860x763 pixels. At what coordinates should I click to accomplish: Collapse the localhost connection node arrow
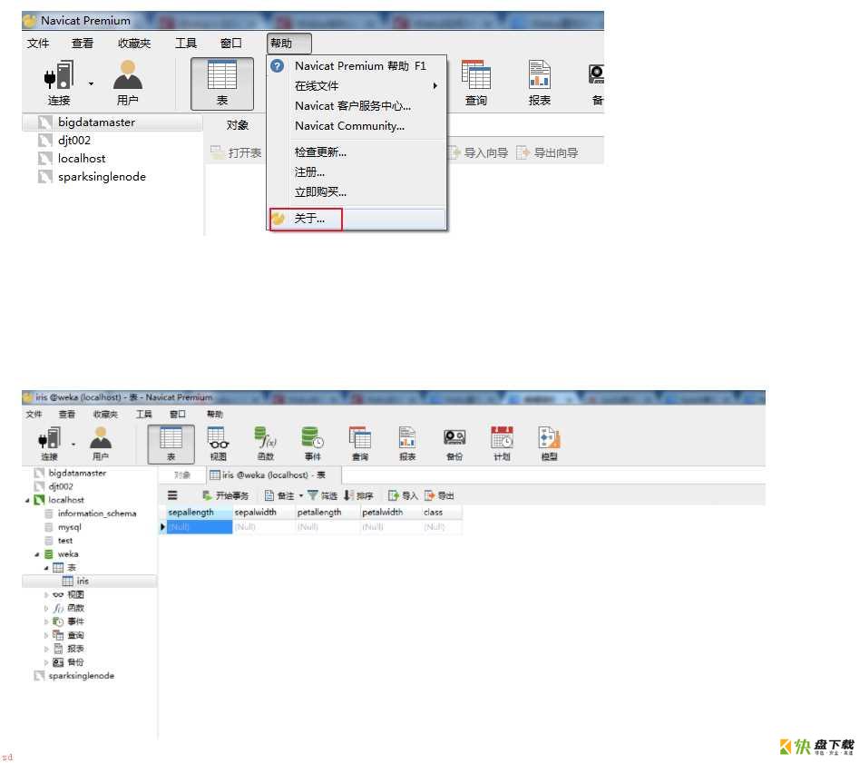(27, 500)
